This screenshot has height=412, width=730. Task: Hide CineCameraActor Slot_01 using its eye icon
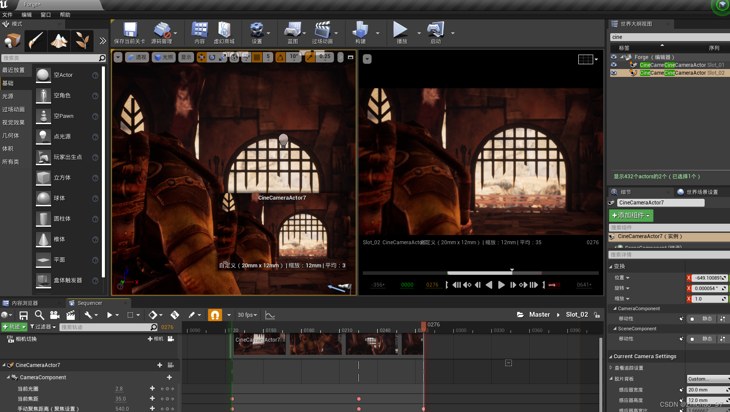[x=614, y=65]
